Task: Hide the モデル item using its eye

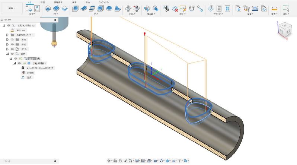Action: [x=12, y=49]
